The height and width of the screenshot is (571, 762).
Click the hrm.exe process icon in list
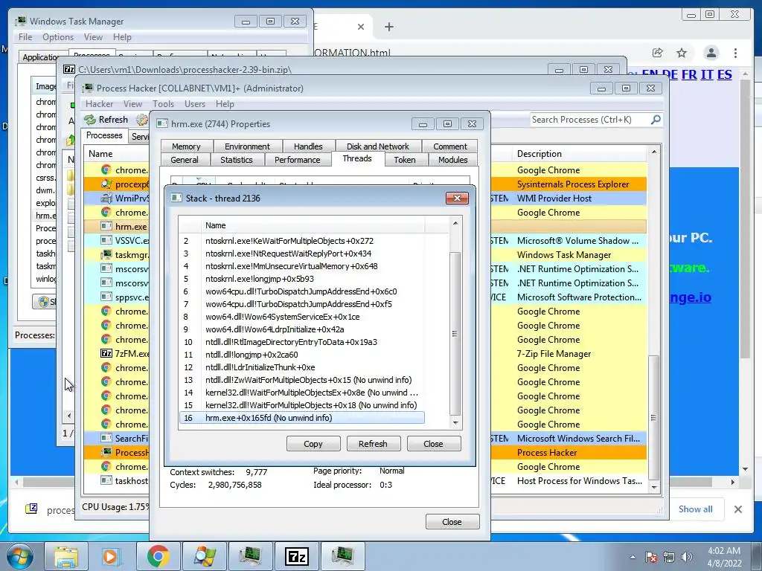(x=106, y=226)
